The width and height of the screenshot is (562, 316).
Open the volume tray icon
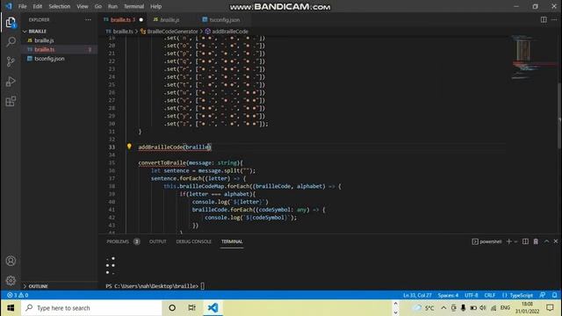click(483, 308)
